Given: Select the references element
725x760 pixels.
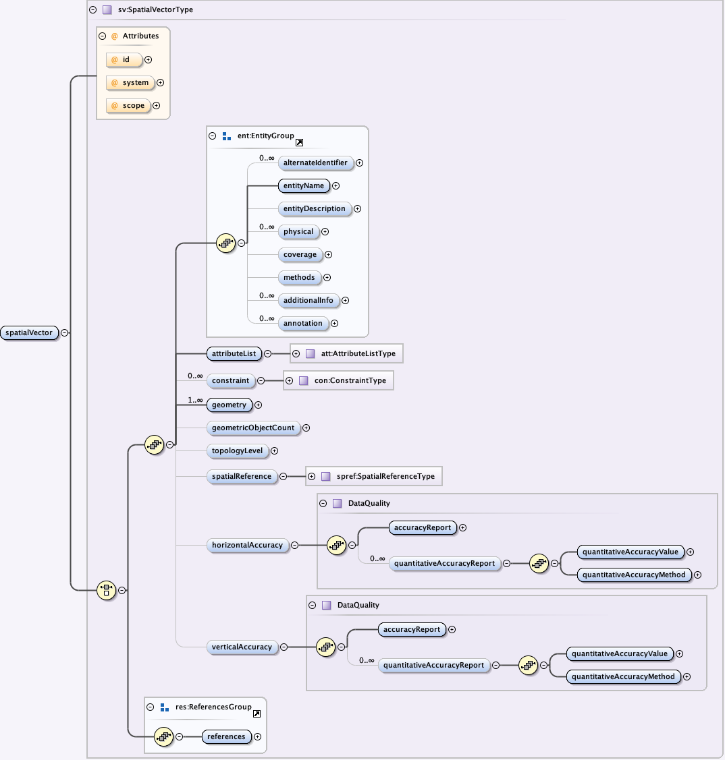Looking at the screenshot, I should 226,737.
